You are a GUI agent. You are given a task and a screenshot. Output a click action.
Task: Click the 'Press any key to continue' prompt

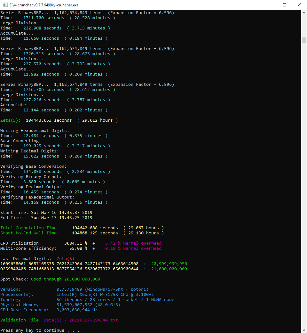point(40,330)
